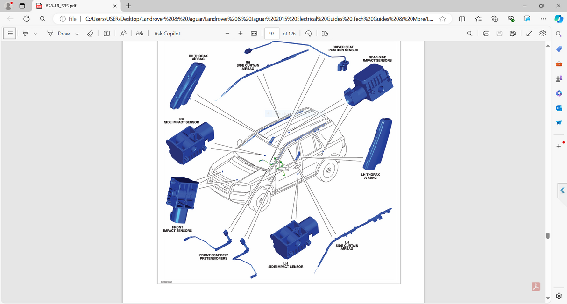Rotate the PDF page
Image resolution: width=567 pixels, height=304 pixels.
click(x=308, y=33)
